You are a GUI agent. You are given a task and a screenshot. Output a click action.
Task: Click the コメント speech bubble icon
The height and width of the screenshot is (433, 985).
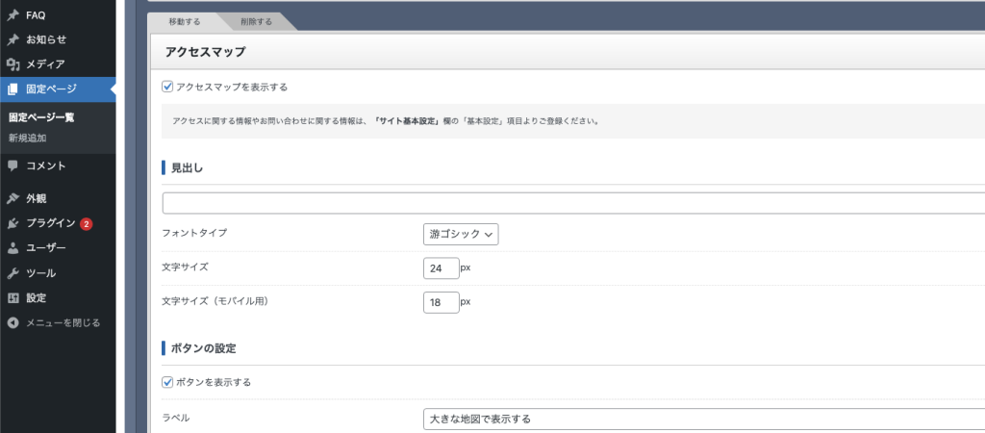pyautogui.click(x=13, y=166)
